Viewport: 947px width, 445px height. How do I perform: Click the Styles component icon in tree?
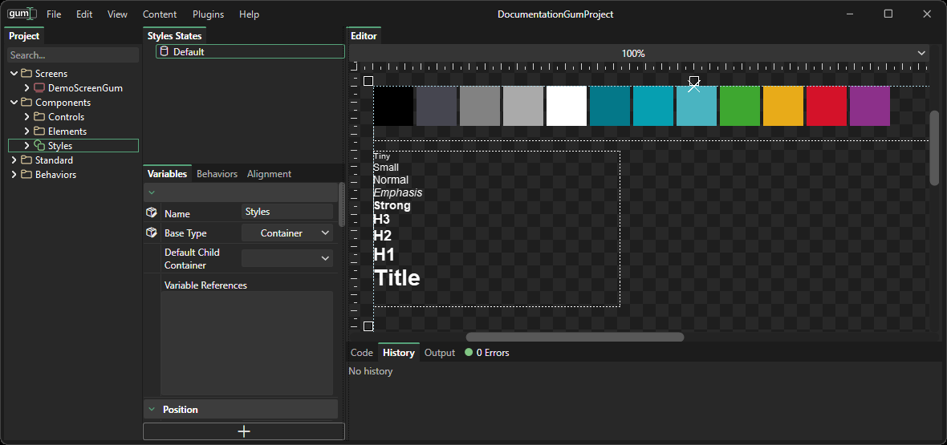[x=39, y=146]
